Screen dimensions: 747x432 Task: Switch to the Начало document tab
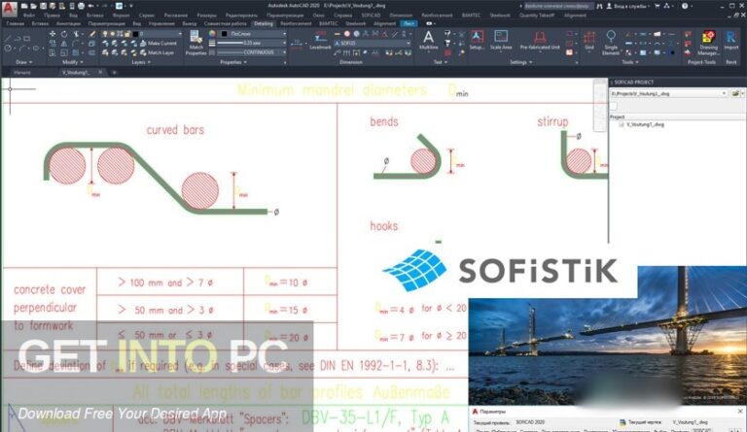coord(22,72)
